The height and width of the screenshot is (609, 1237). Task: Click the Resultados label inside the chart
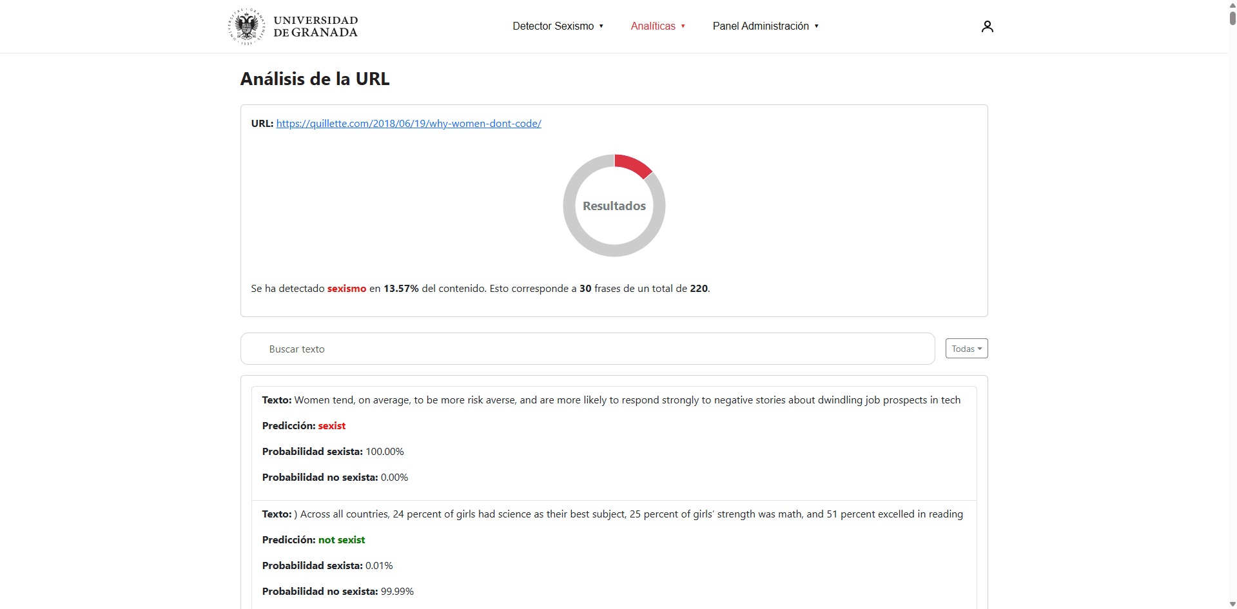tap(614, 206)
